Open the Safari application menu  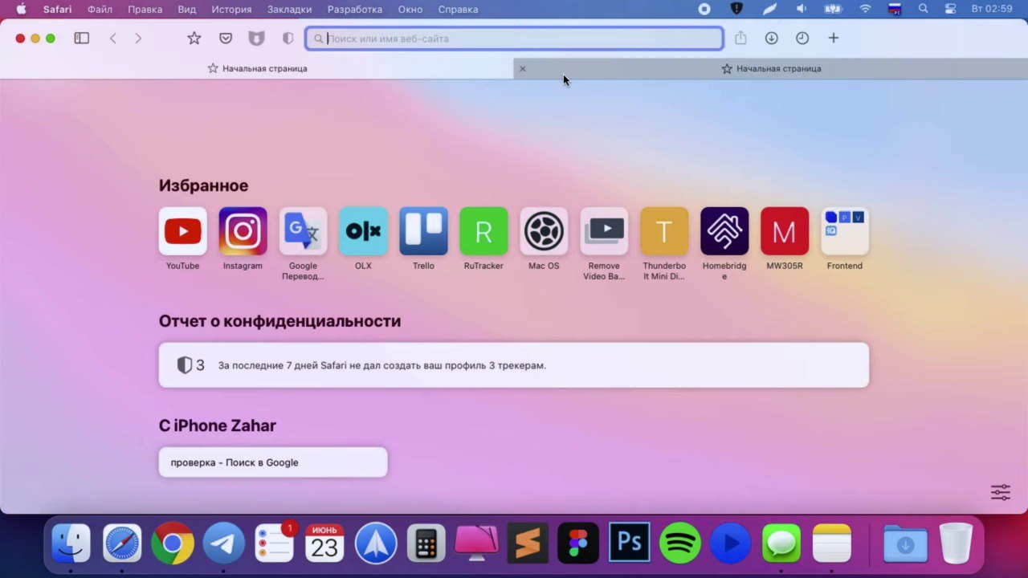[57, 10]
